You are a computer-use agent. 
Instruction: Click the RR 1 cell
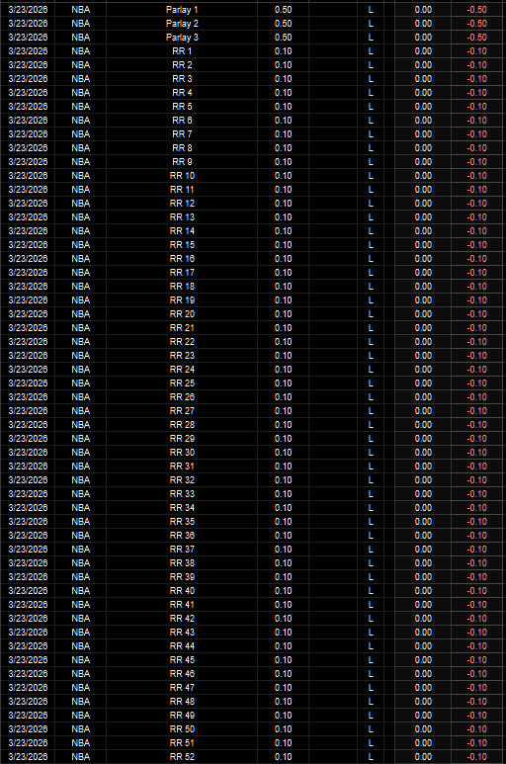182,51
